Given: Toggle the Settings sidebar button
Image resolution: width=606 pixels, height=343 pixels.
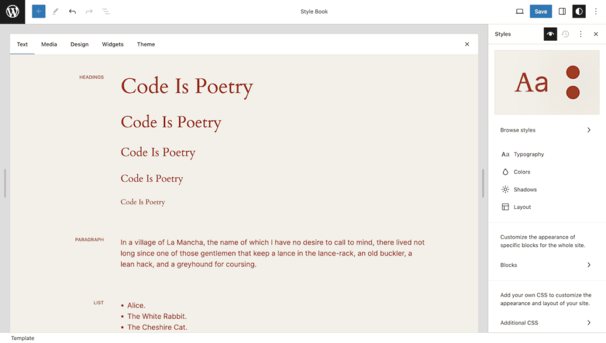Looking at the screenshot, I should point(562,11).
